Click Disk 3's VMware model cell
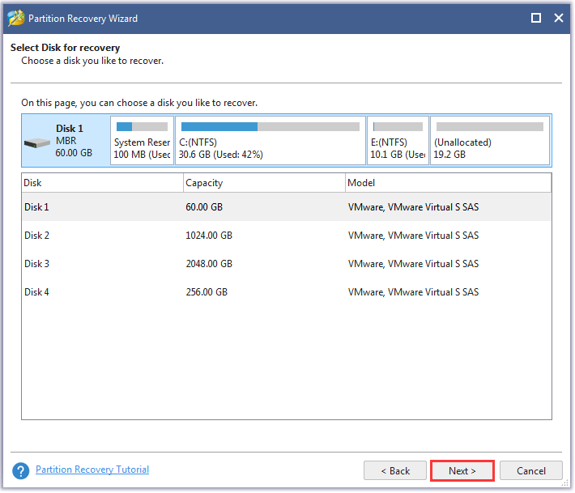The height and width of the screenshot is (493, 575). click(x=413, y=264)
